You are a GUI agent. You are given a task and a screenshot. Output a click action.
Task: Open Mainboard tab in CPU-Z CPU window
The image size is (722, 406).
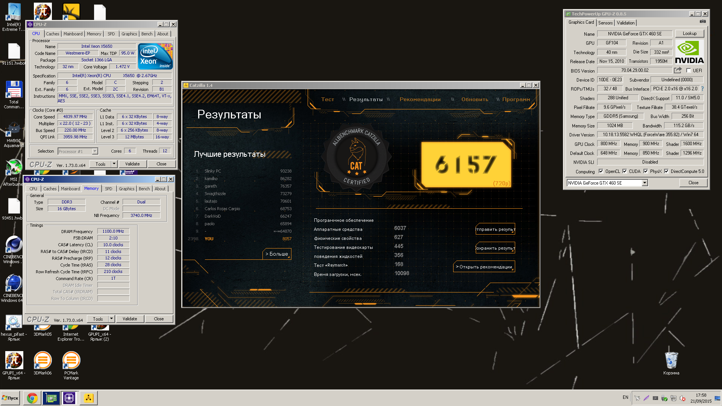(x=73, y=34)
